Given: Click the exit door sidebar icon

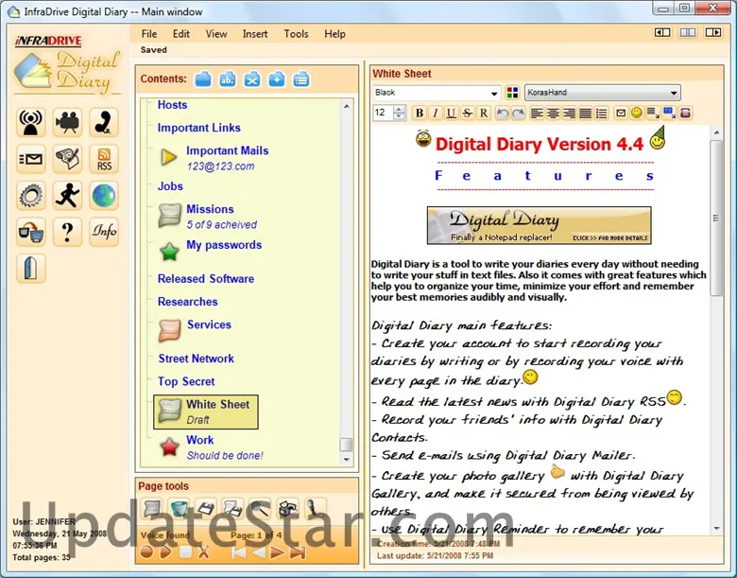Looking at the screenshot, I should tap(31, 269).
